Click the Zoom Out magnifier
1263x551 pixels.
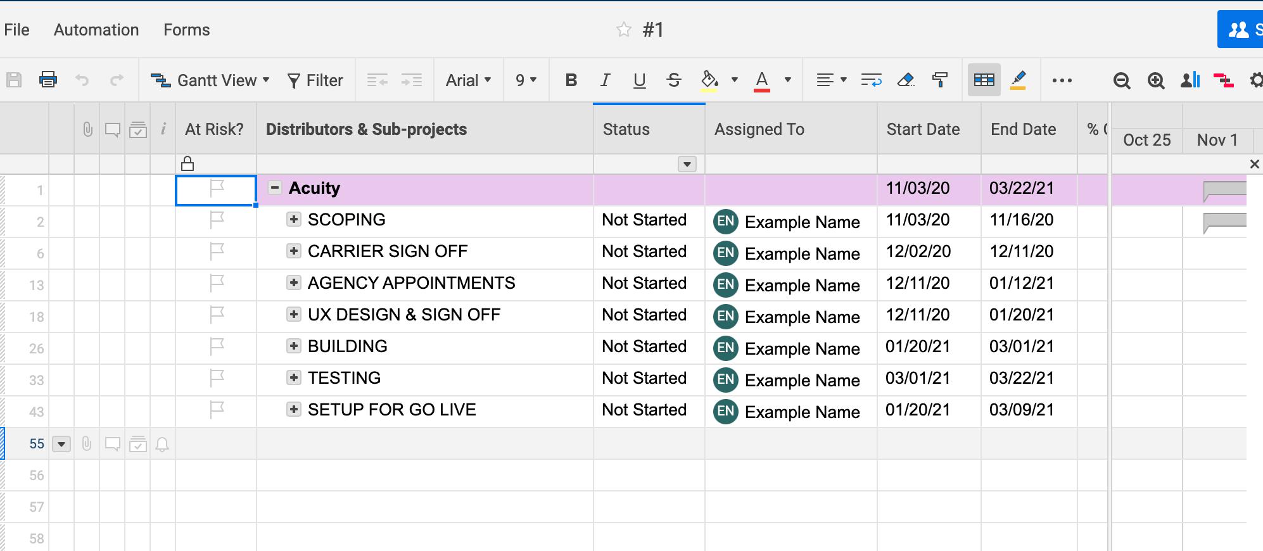tap(1122, 80)
